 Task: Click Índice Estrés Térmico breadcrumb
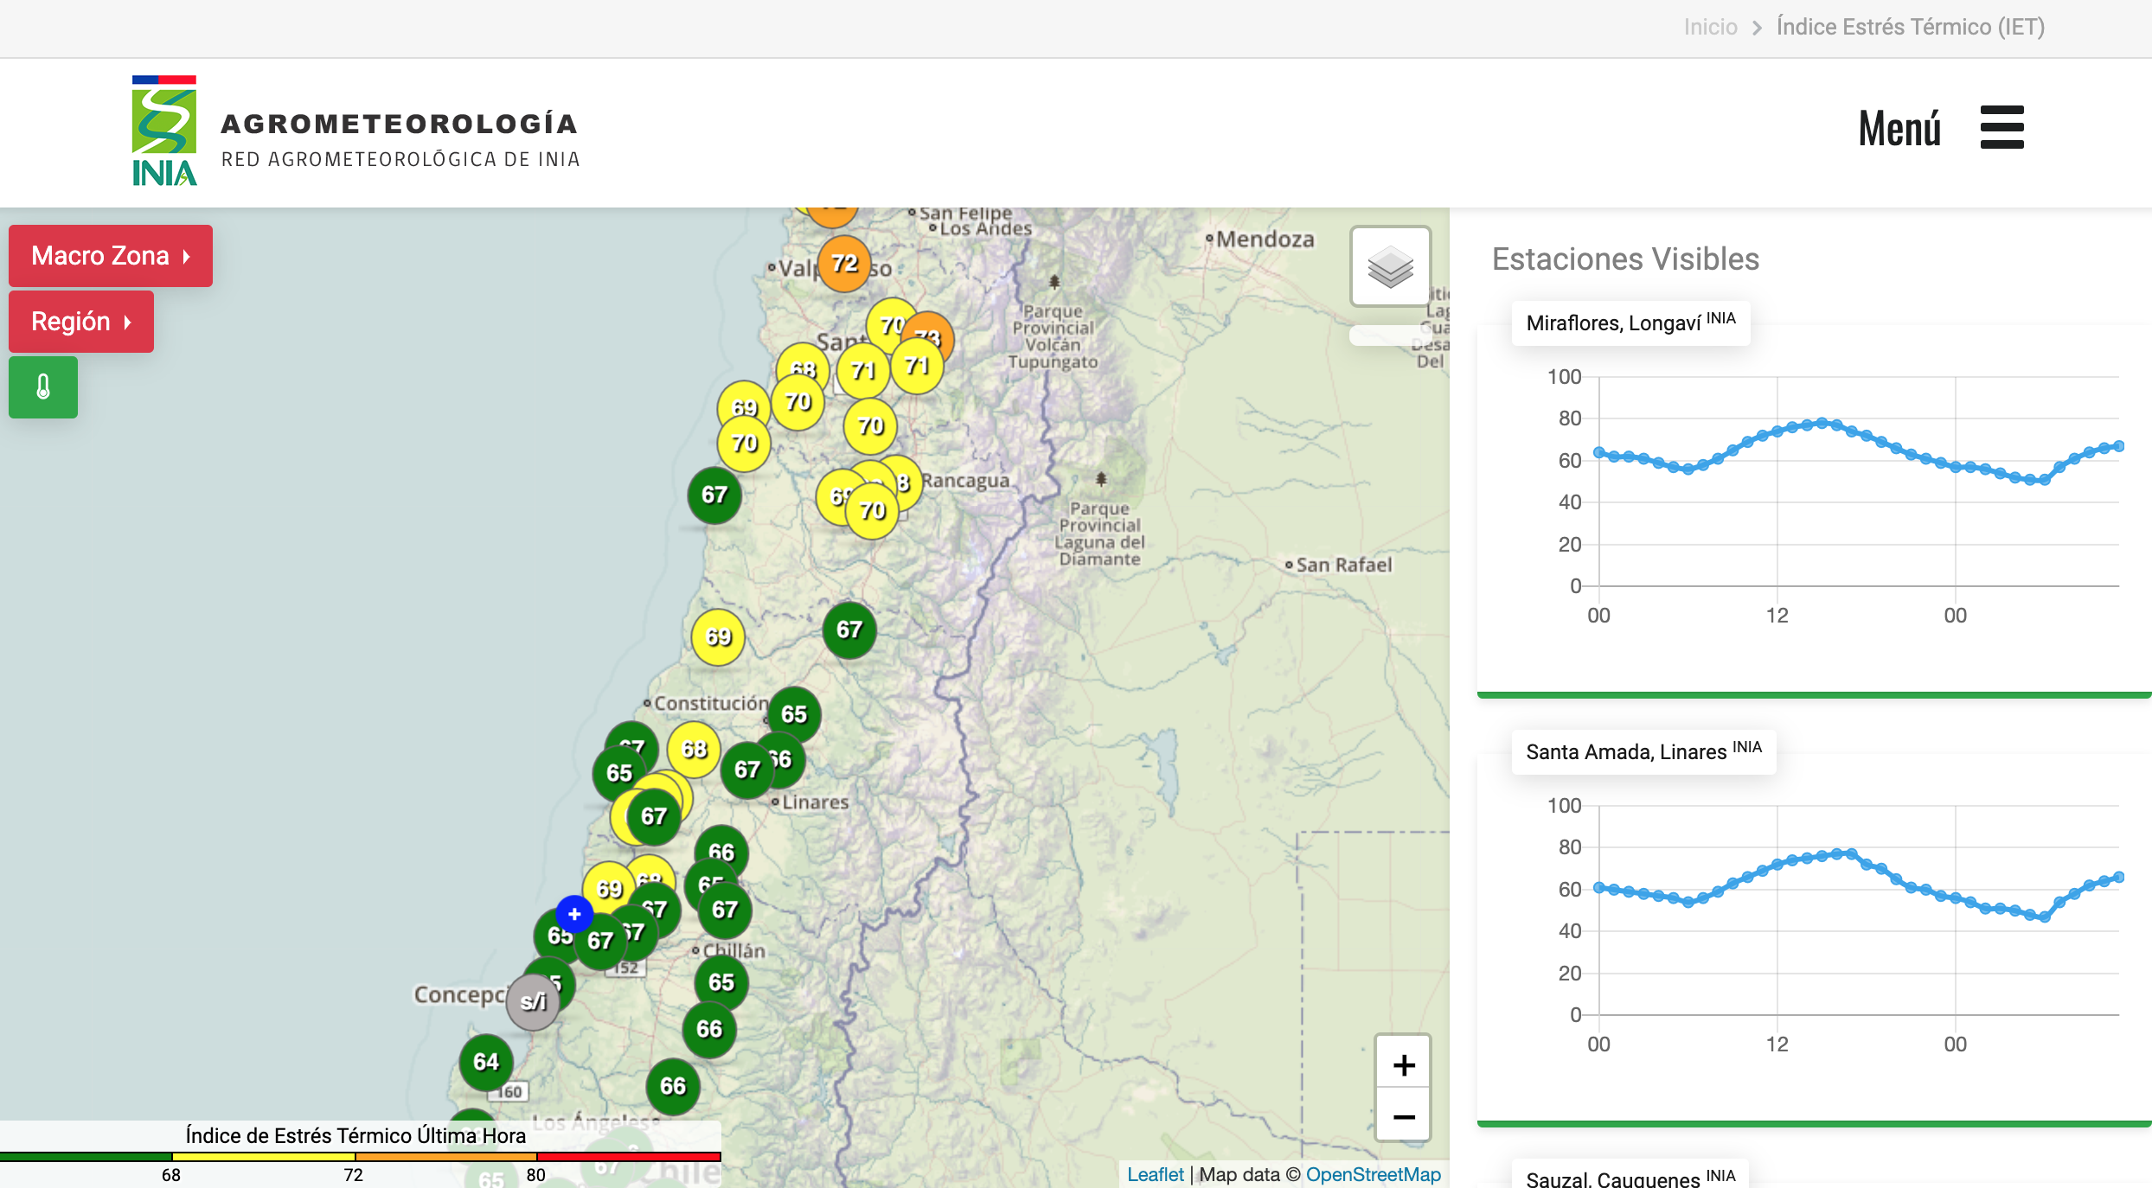tap(1911, 27)
